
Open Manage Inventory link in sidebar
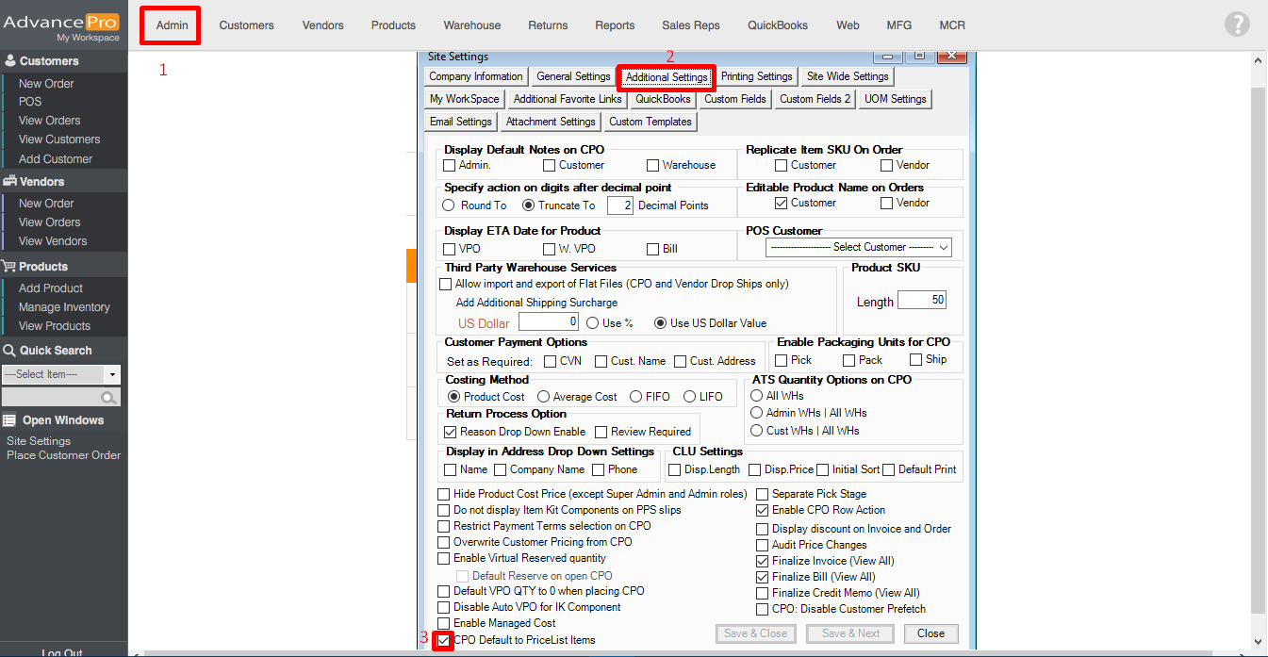point(64,307)
